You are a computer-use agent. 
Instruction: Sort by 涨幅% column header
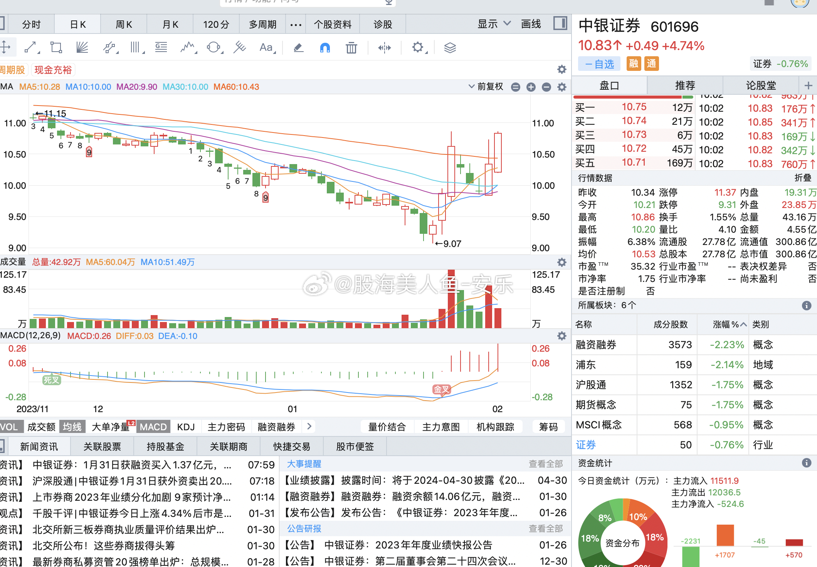[729, 324]
